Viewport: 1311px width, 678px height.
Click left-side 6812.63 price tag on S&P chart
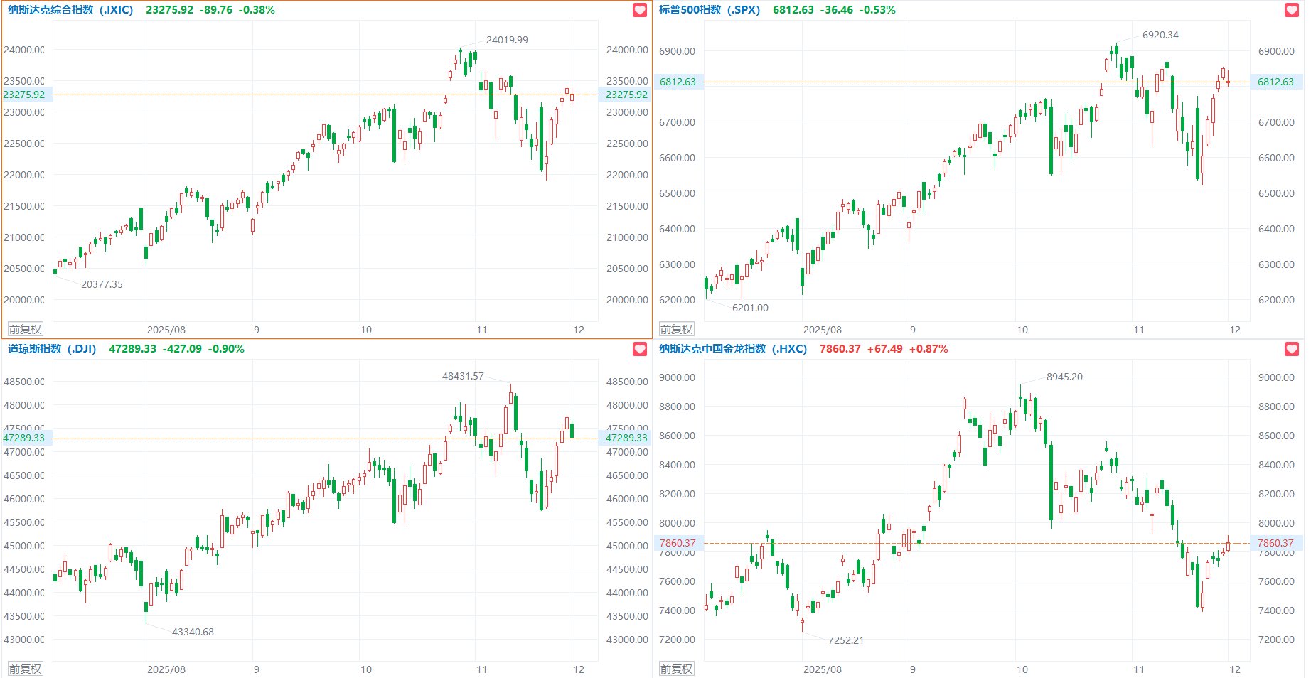point(678,82)
